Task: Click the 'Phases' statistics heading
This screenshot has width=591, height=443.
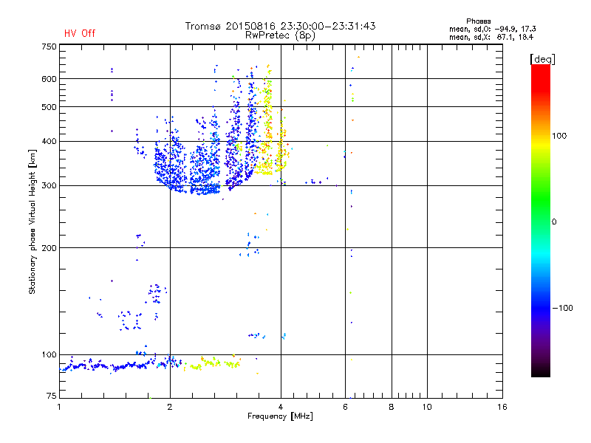Action: tap(478, 21)
